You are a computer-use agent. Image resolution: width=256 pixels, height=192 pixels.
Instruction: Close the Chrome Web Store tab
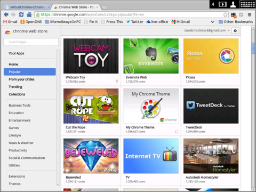coord(97,7)
